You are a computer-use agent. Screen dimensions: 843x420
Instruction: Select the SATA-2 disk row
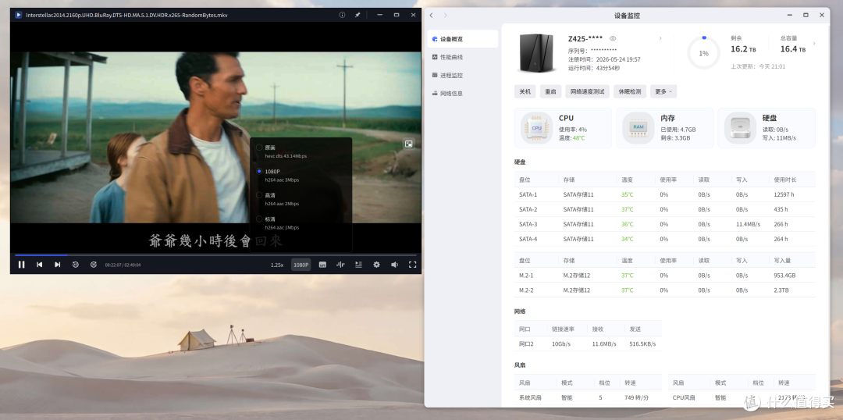pyautogui.click(x=664, y=209)
